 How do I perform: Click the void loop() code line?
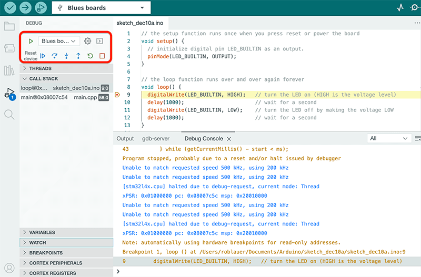[x=161, y=87]
